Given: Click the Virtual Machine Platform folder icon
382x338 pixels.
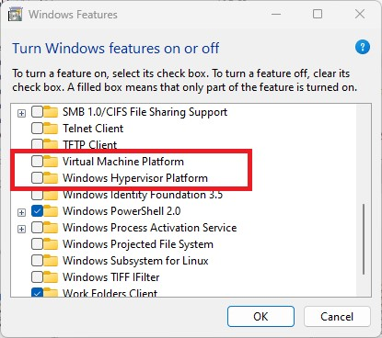Looking at the screenshot, I should pos(51,162).
